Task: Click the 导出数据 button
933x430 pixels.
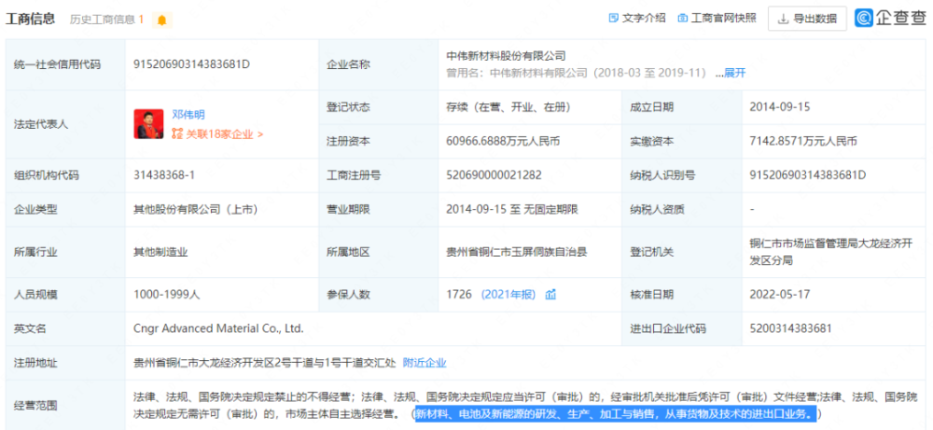Action: tap(807, 19)
